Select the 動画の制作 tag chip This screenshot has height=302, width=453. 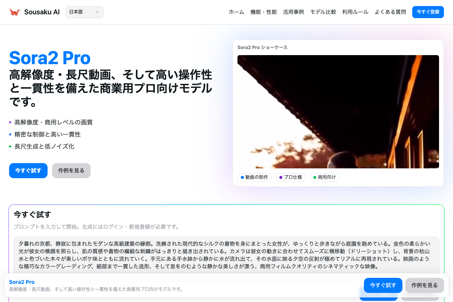(254, 177)
